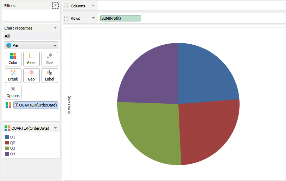Open the Geo chart property
Image resolution: width=286 pixels, height=181 pixels.
point(31,76)
